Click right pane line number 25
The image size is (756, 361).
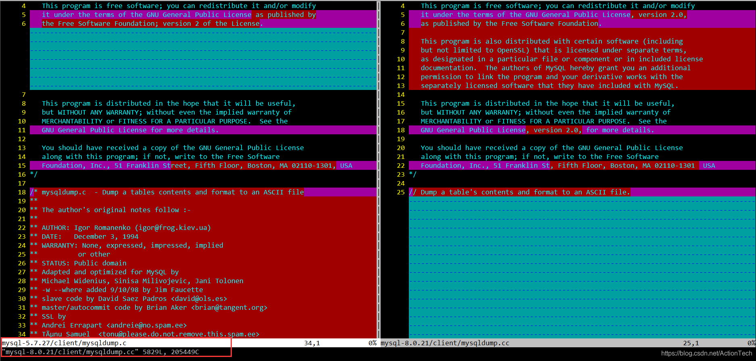coord(401,192)
